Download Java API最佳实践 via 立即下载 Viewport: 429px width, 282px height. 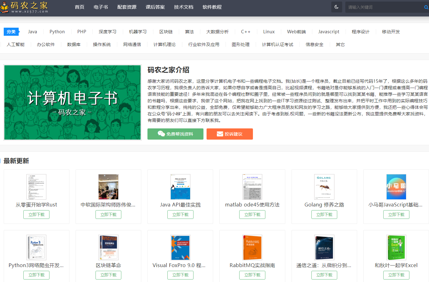tap(180, 215)
